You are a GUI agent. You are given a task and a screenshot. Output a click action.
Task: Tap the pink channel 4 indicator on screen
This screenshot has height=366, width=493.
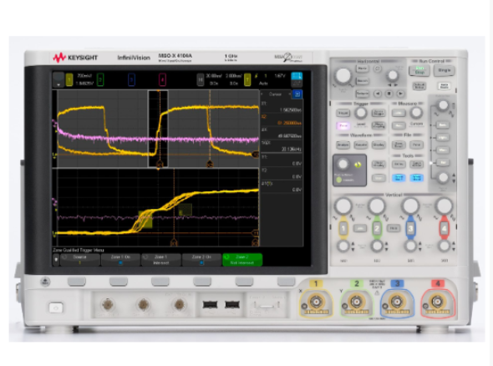coord(163,79)
